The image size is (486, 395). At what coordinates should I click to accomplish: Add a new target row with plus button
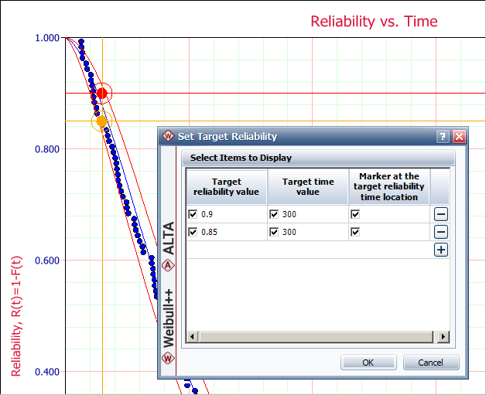click(440, 249)
